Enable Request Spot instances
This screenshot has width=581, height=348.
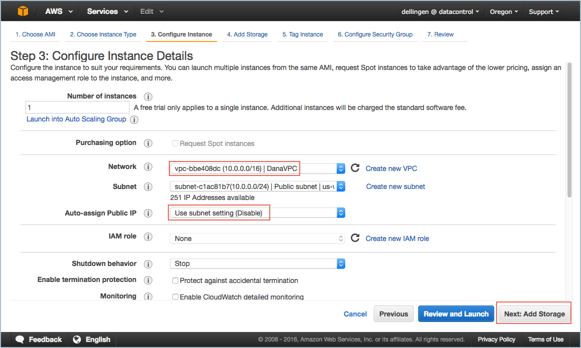(175, 143)
